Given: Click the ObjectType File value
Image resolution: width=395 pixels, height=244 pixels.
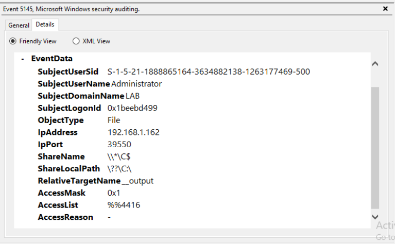Looking at the screenshot, I should coord(114,120).
